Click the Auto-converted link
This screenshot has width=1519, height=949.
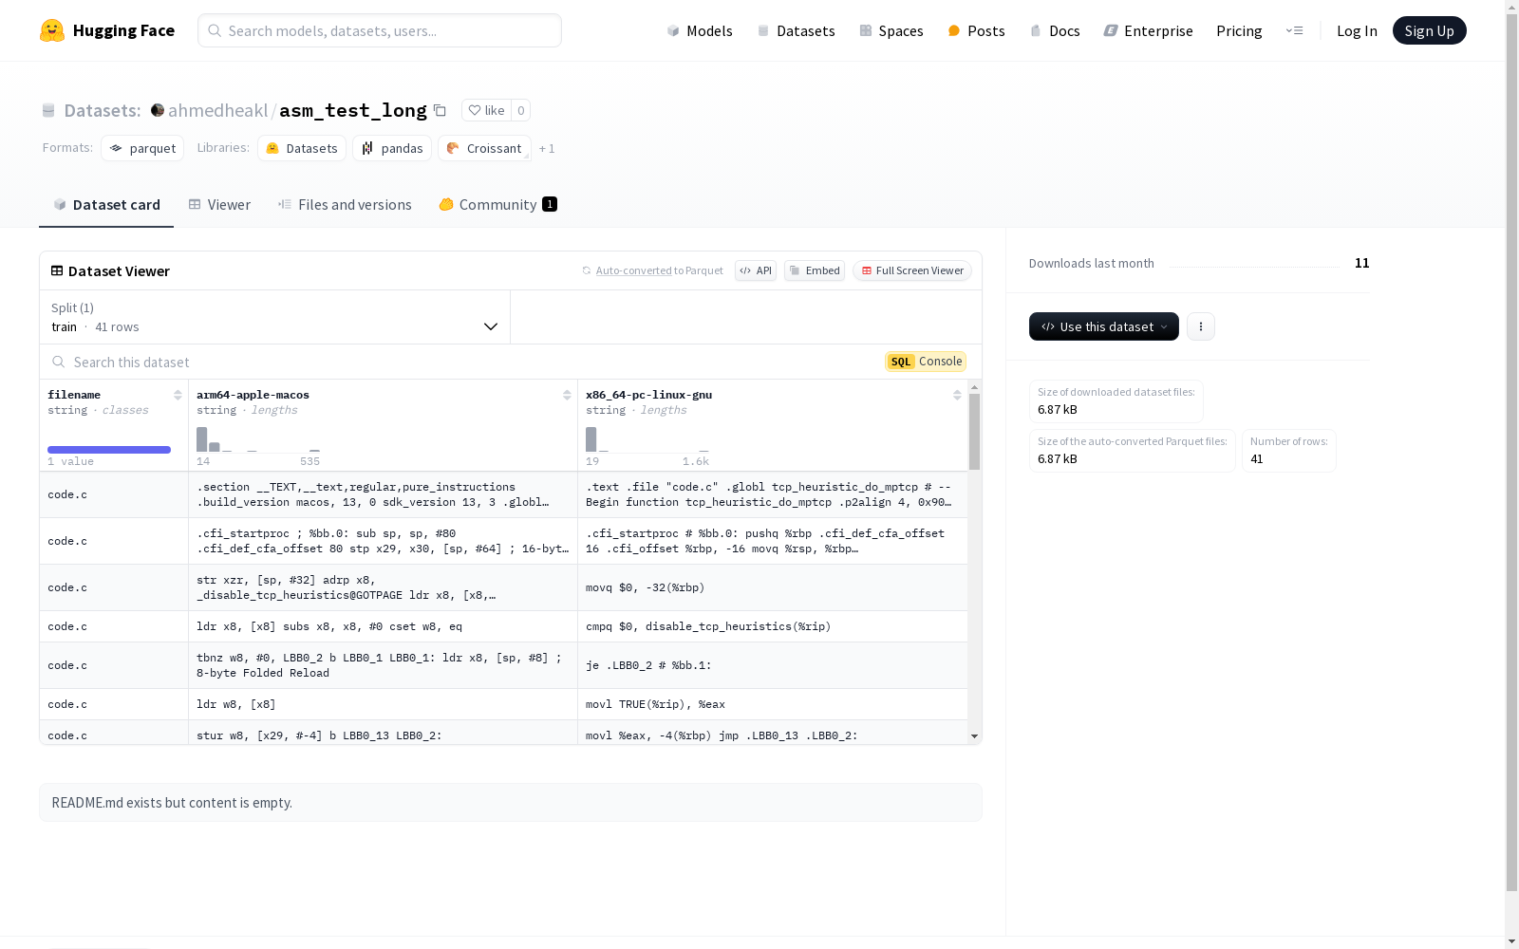coord(633,270)
